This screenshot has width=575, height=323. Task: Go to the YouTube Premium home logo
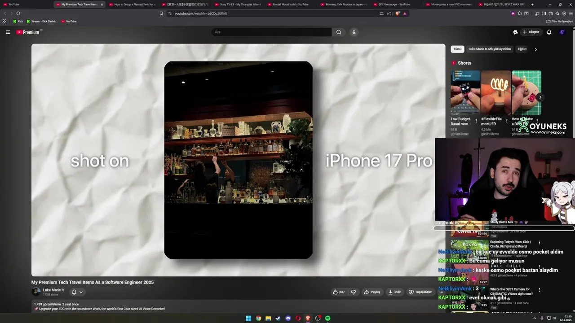(28, 32)
